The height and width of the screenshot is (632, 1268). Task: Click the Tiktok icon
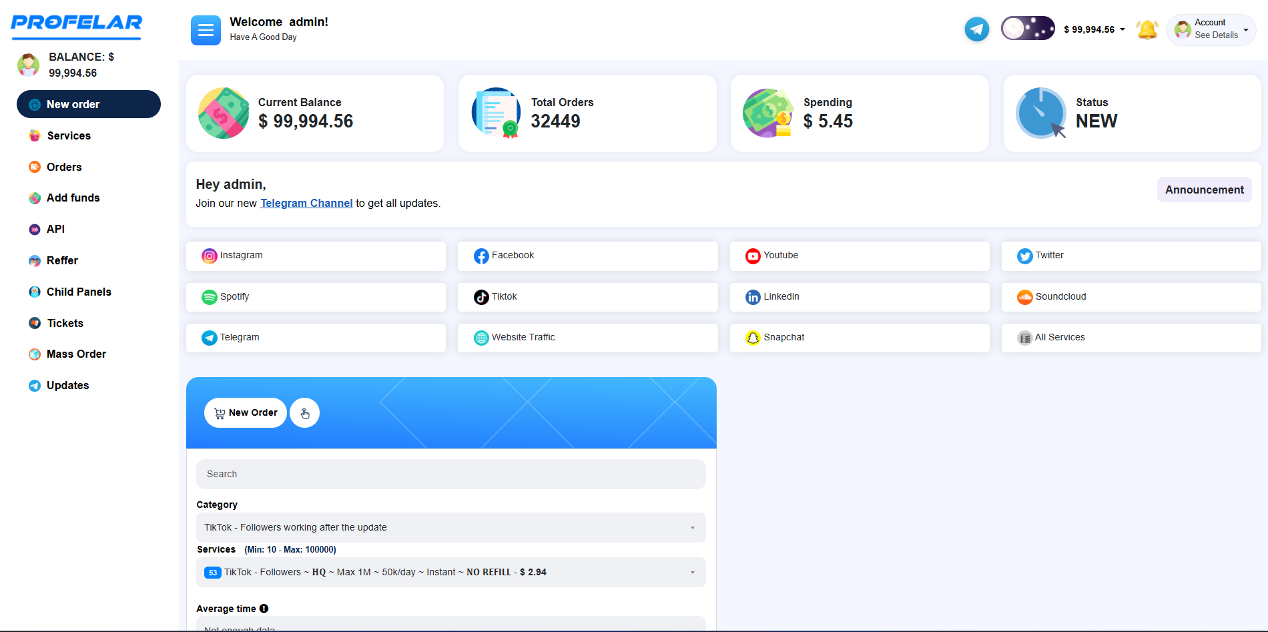(481, 297)
